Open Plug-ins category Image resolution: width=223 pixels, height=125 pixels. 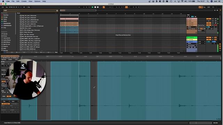6,46
